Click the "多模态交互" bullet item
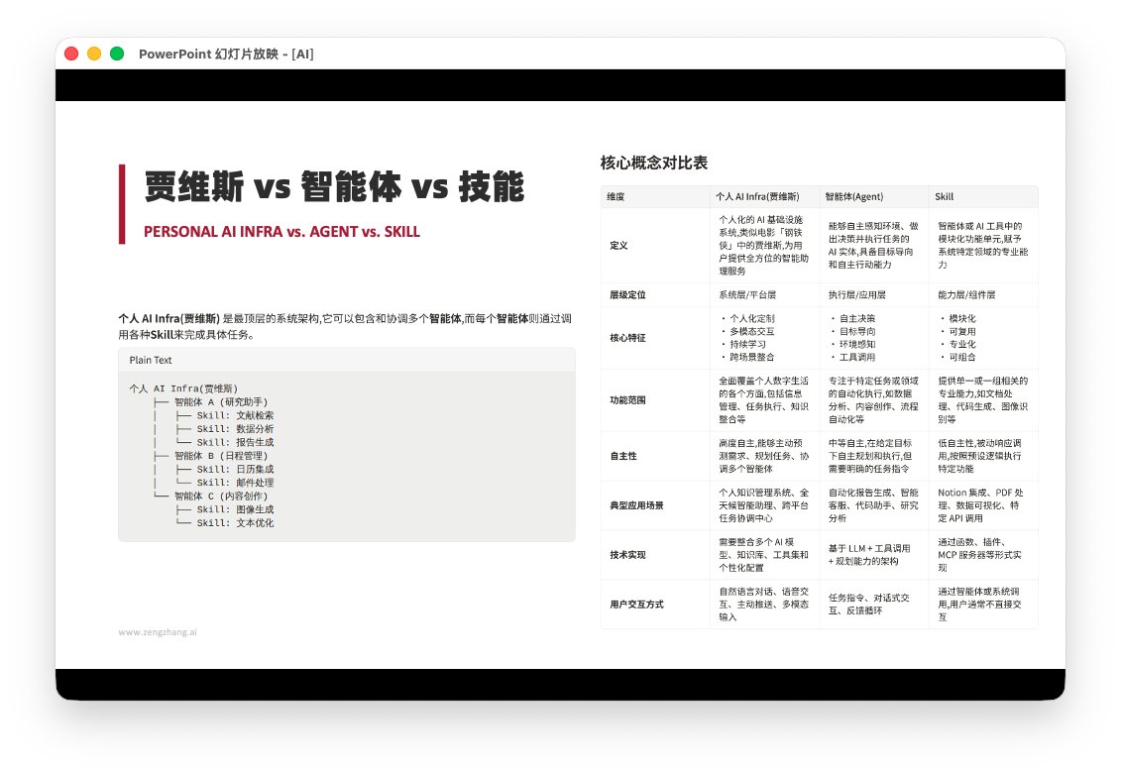This screenshot has height=774, width=1121. click(x=751, y=331)
